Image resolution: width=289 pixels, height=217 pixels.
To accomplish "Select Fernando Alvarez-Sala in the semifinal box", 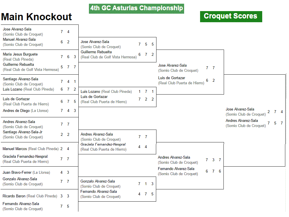I will tap(176, 169).
